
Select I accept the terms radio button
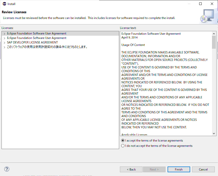123,141
